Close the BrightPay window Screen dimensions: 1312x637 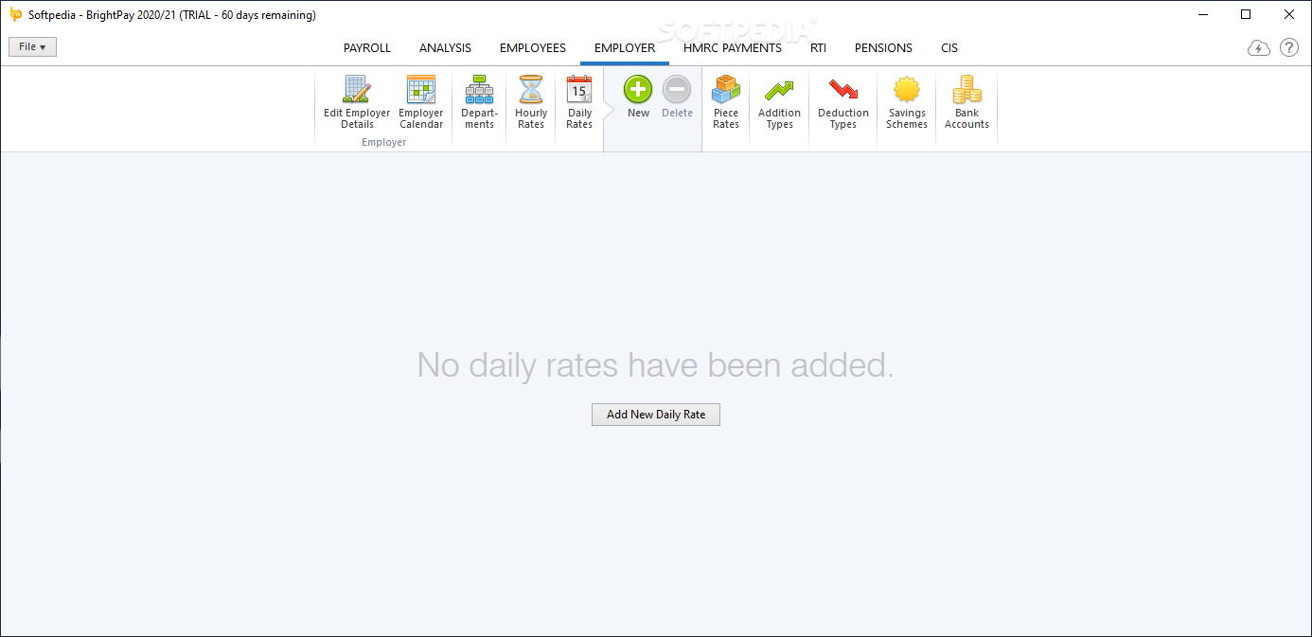[1289, 14]
